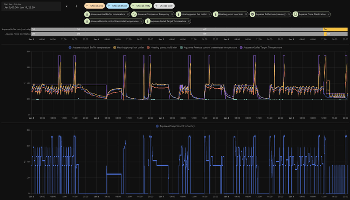Open the Choose device picker
The height and width of the screenshot is (200, 350).
[117, 6]
